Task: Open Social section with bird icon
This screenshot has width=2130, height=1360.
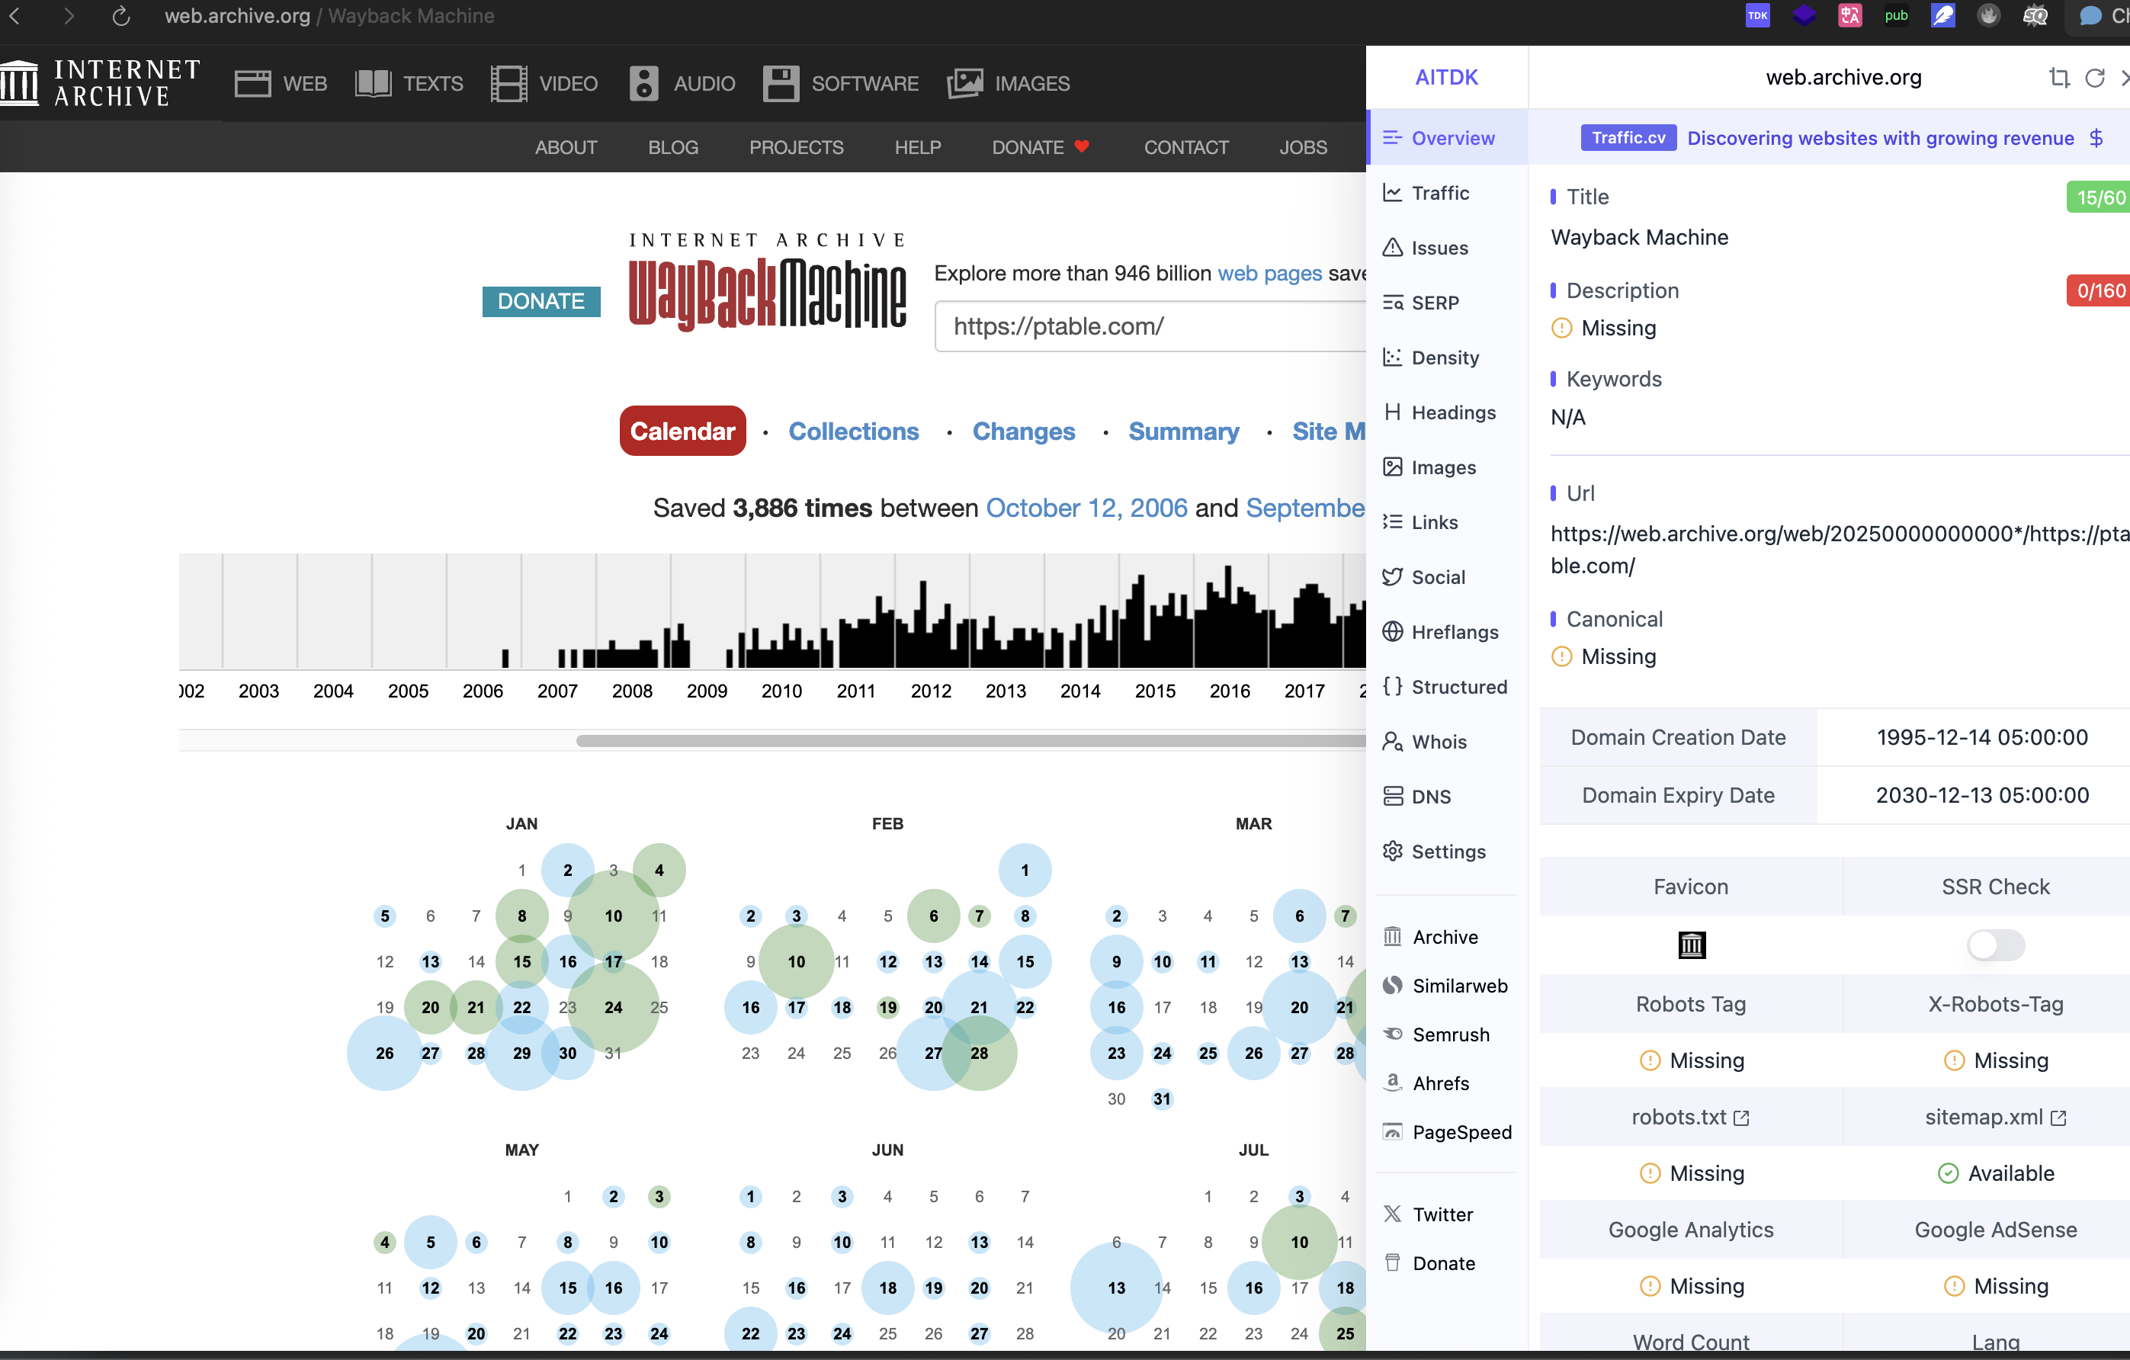Action: (x=1447, y=576)
